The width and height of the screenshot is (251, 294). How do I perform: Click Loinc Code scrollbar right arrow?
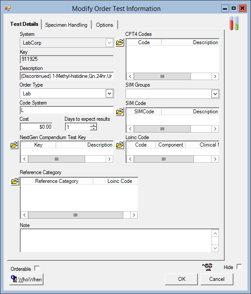tap(215, 159)
